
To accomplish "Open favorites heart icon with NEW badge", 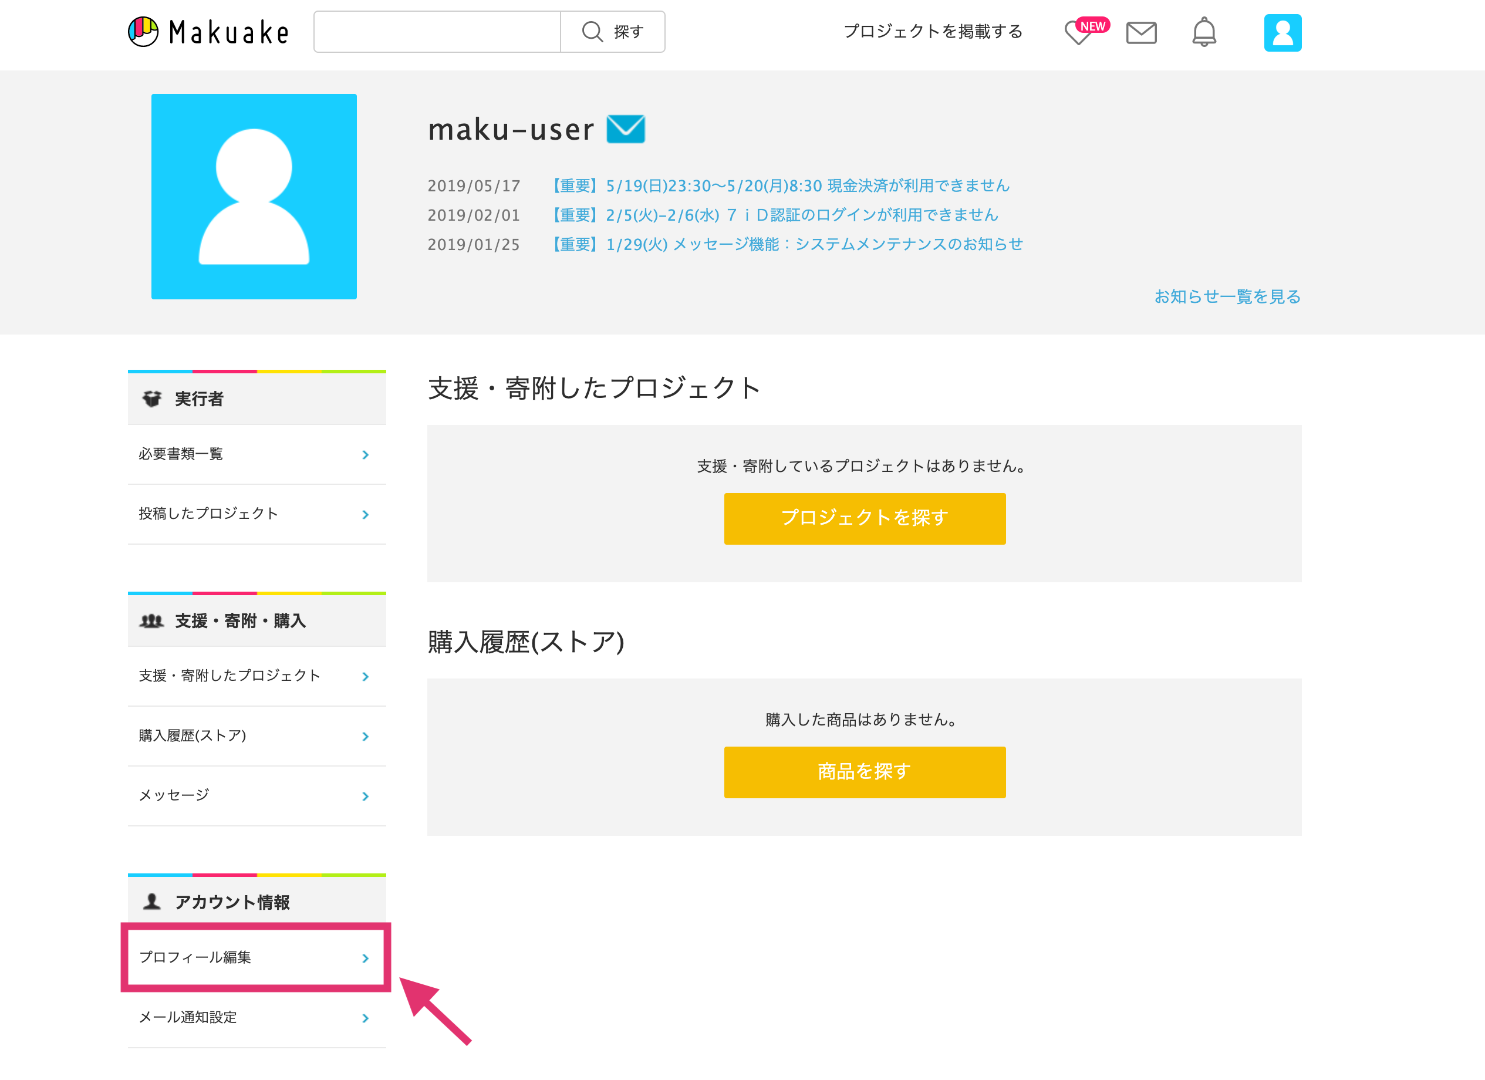I will tap(1086, 31).
